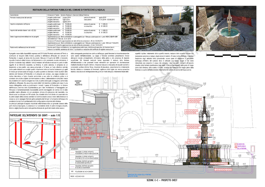The height and width of the screenshot is (187, 265).
Task: Click 'Periodo di esecuzione del servizio:' label
Action: pos(21,18)
